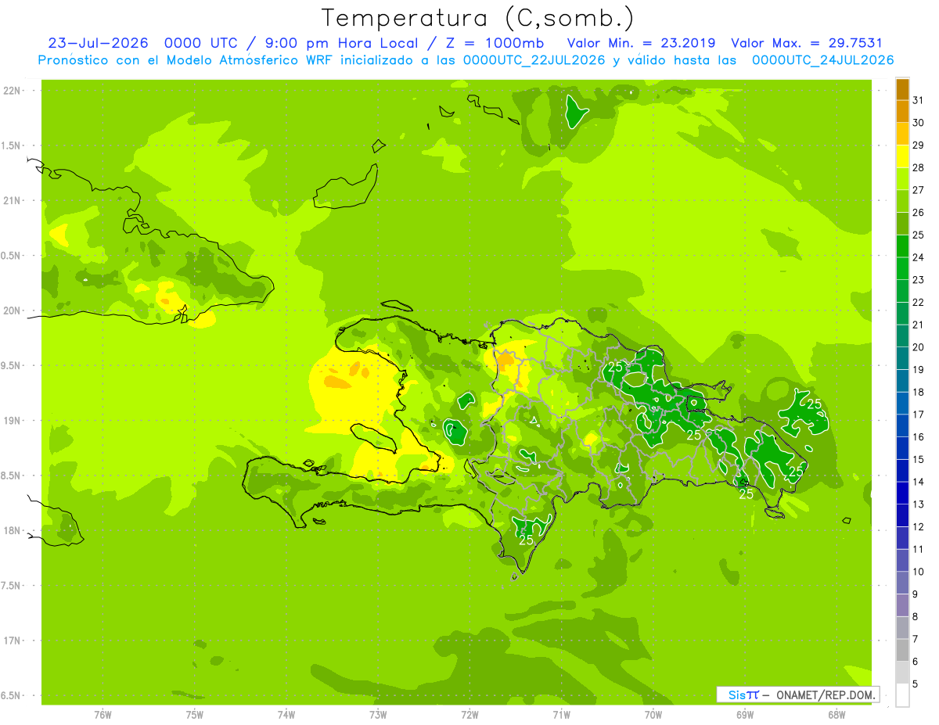
Task: Pick the brown-orange swatch above 31
Action: [902, 89]
